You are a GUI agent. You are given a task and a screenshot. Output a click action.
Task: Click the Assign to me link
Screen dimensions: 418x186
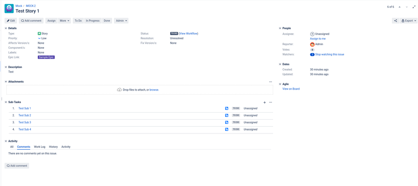318,39
